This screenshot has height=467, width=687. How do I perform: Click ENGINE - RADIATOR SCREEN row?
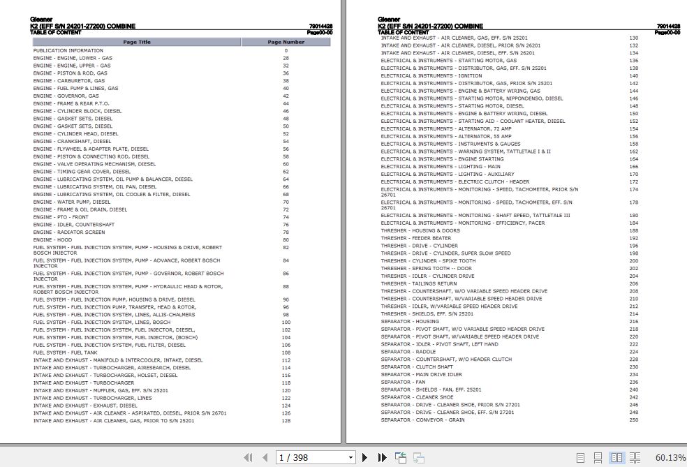[x=69, y=232]
